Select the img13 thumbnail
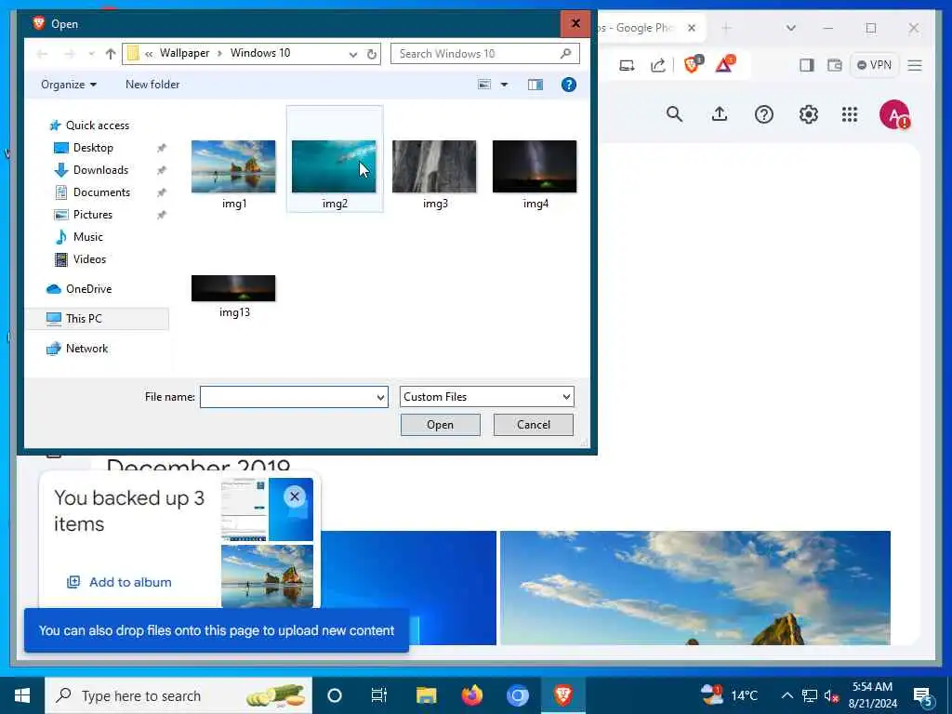This screenshot has width=952, height=714. tap(233, 288)
